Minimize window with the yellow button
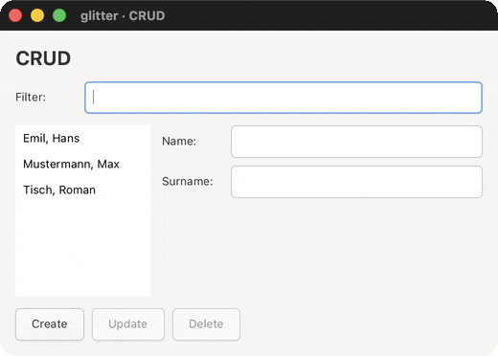Image resolution: width=498 pixels, height=356 pixels. [x=37, y=15]
